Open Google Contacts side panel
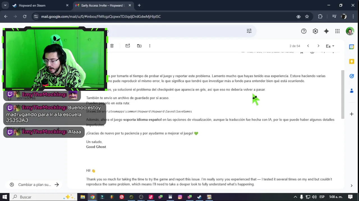This screenshot has height=201, width=359. pos(351,91)
